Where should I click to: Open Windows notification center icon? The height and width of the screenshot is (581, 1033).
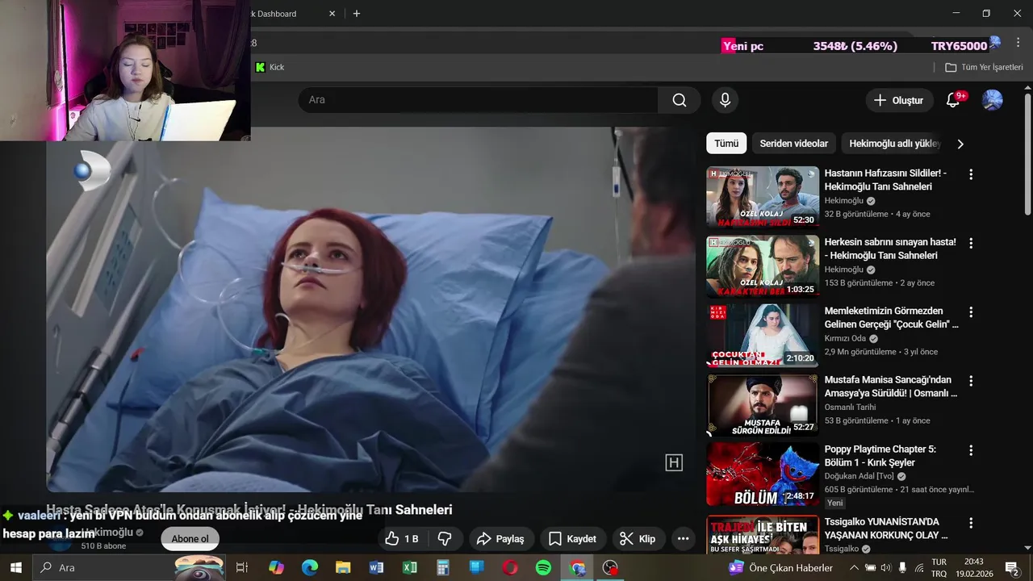[x=1012, y=567]
